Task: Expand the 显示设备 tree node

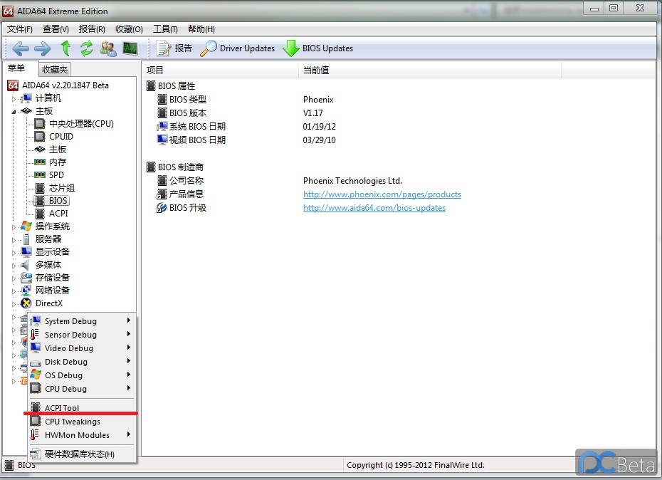Action: 14,253
